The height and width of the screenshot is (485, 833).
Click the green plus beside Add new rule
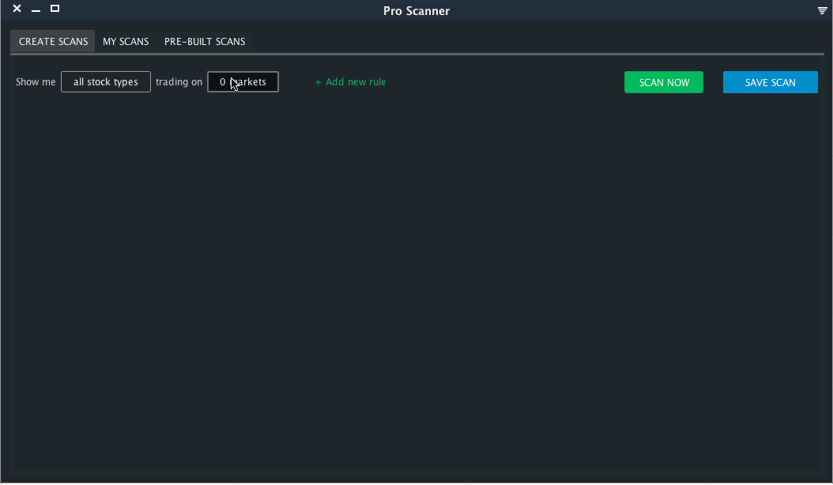[x=318, y=81]
